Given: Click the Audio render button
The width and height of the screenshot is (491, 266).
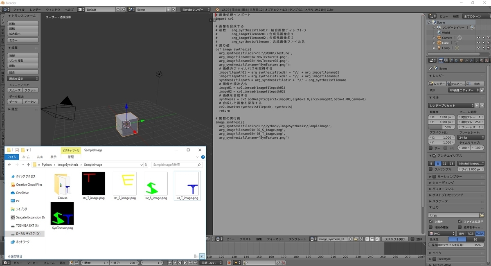Looking at the screenshot, I should click(475, 83).
